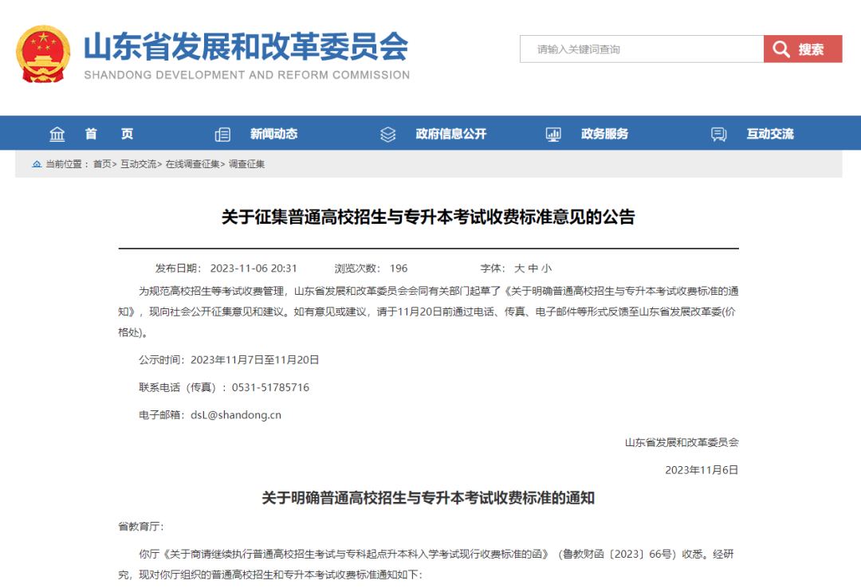Click the 搜索 search button
This screenshot has width=861, height=588.
(803, 49)
